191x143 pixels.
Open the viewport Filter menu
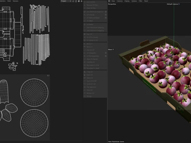[140, 1]
